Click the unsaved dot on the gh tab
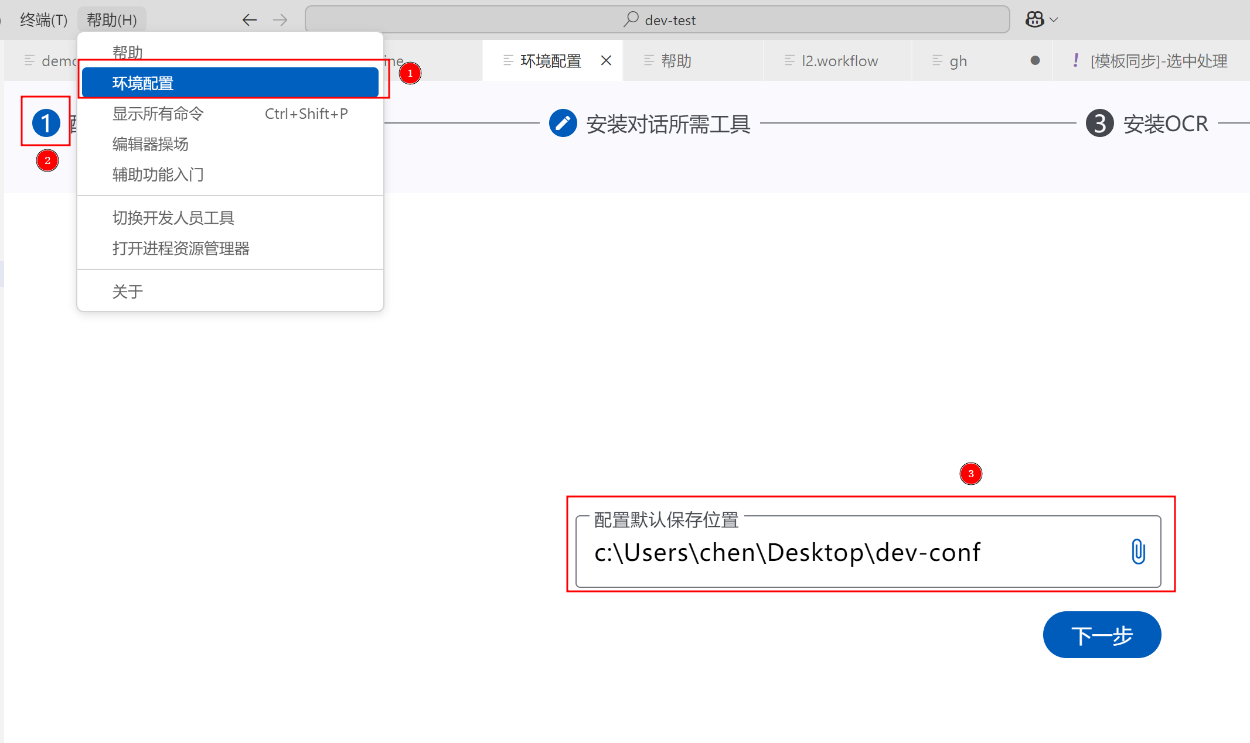 1035,60
